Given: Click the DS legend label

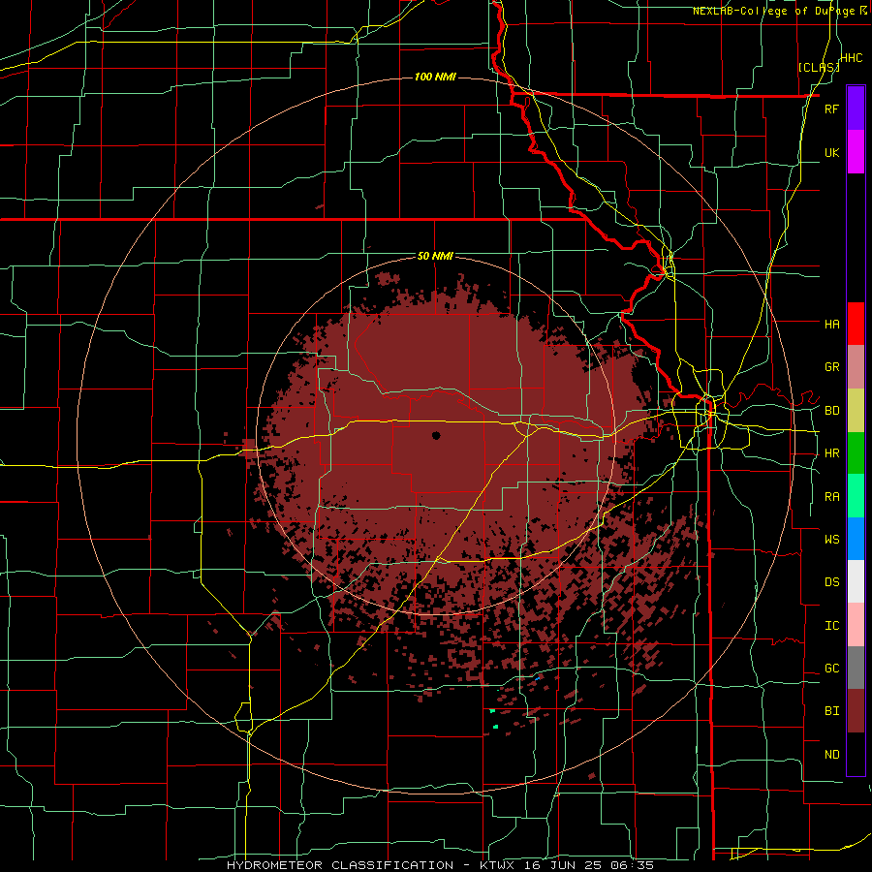Looking at the screenshot, I should (831, 582).
